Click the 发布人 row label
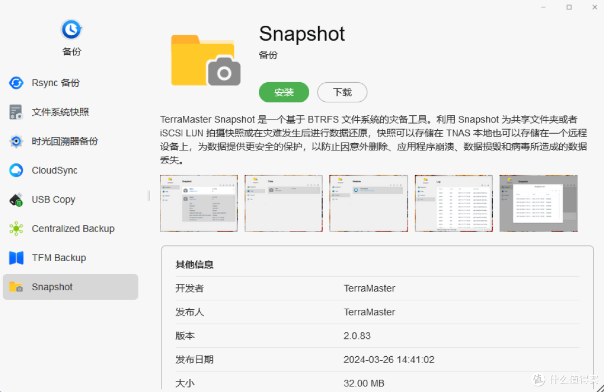The image size is (604, 392). coord(190,312)
